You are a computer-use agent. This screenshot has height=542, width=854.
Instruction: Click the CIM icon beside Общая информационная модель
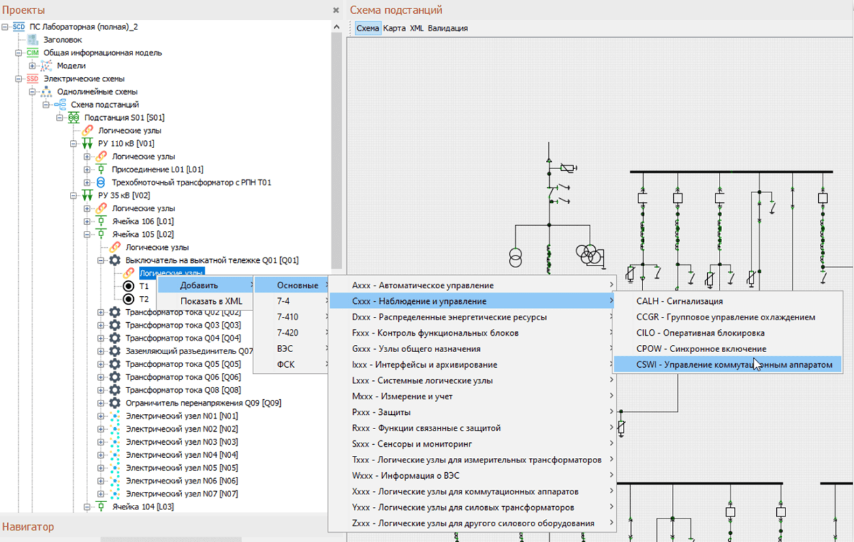[33, 53]
